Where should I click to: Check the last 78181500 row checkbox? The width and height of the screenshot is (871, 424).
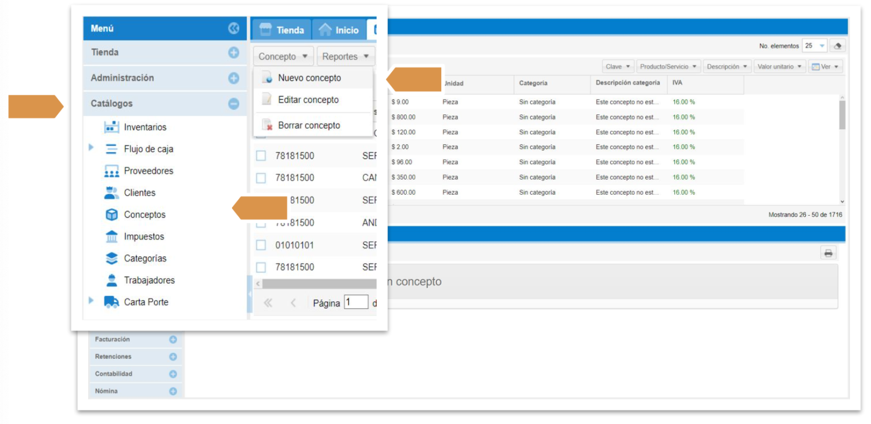[x=261, y=267]
